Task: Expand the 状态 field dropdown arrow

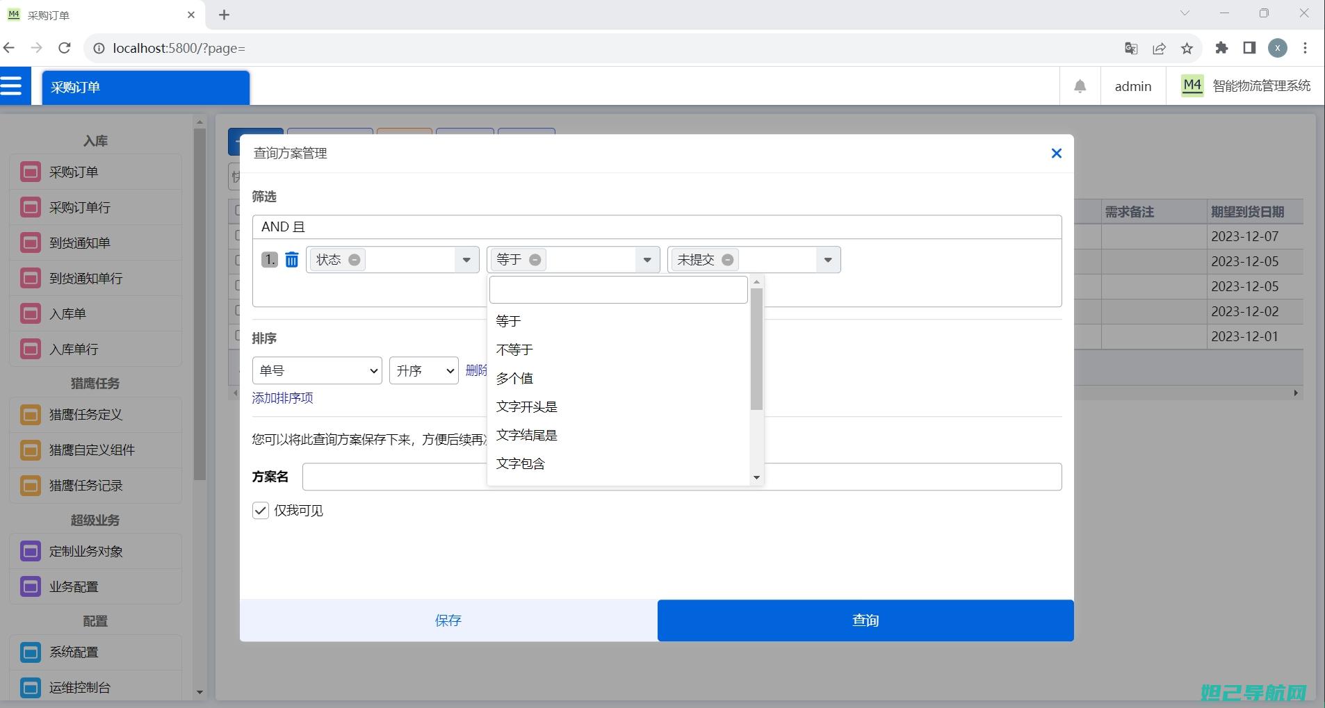Action: 466,260
